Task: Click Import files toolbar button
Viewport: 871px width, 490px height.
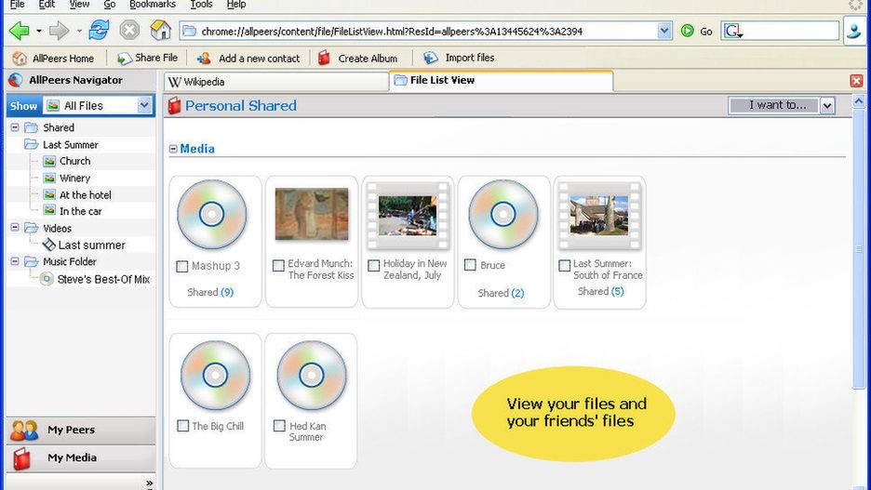Action: pyautogui.click(x=459, y=58)
